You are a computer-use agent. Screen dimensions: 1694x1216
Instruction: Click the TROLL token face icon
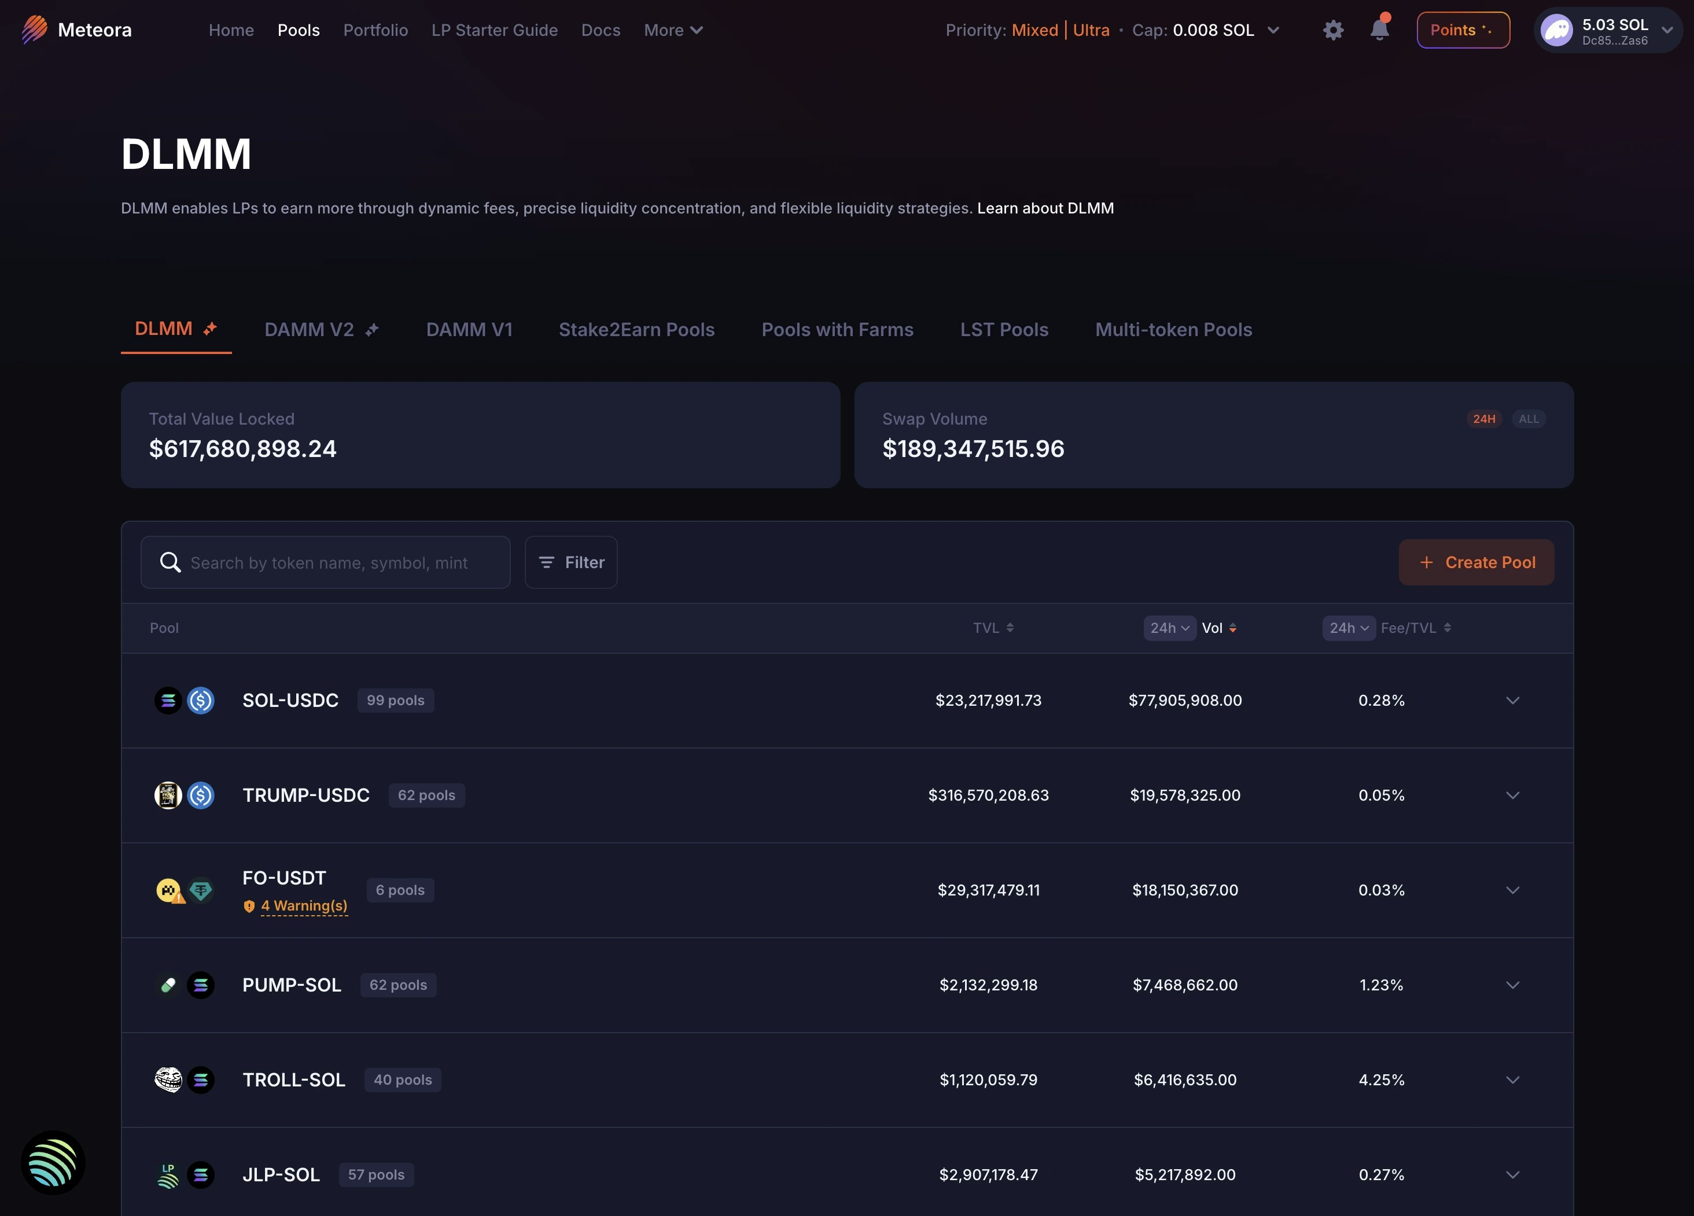coord(168,1079)
